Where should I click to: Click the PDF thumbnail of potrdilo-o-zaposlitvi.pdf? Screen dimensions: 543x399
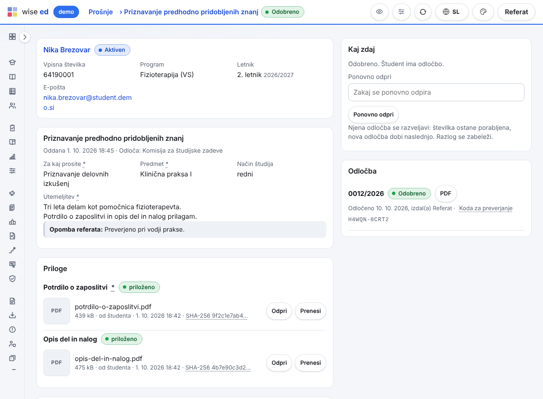tap(57, 311)
